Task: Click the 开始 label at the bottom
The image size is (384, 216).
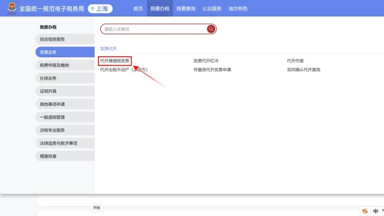Action: click(97, 208)
